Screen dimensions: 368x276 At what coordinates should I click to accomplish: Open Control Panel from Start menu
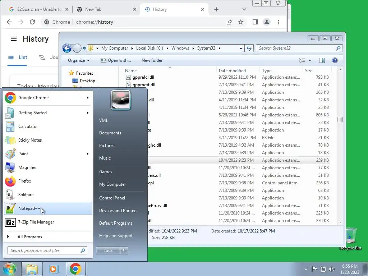[x=112, y=198]
